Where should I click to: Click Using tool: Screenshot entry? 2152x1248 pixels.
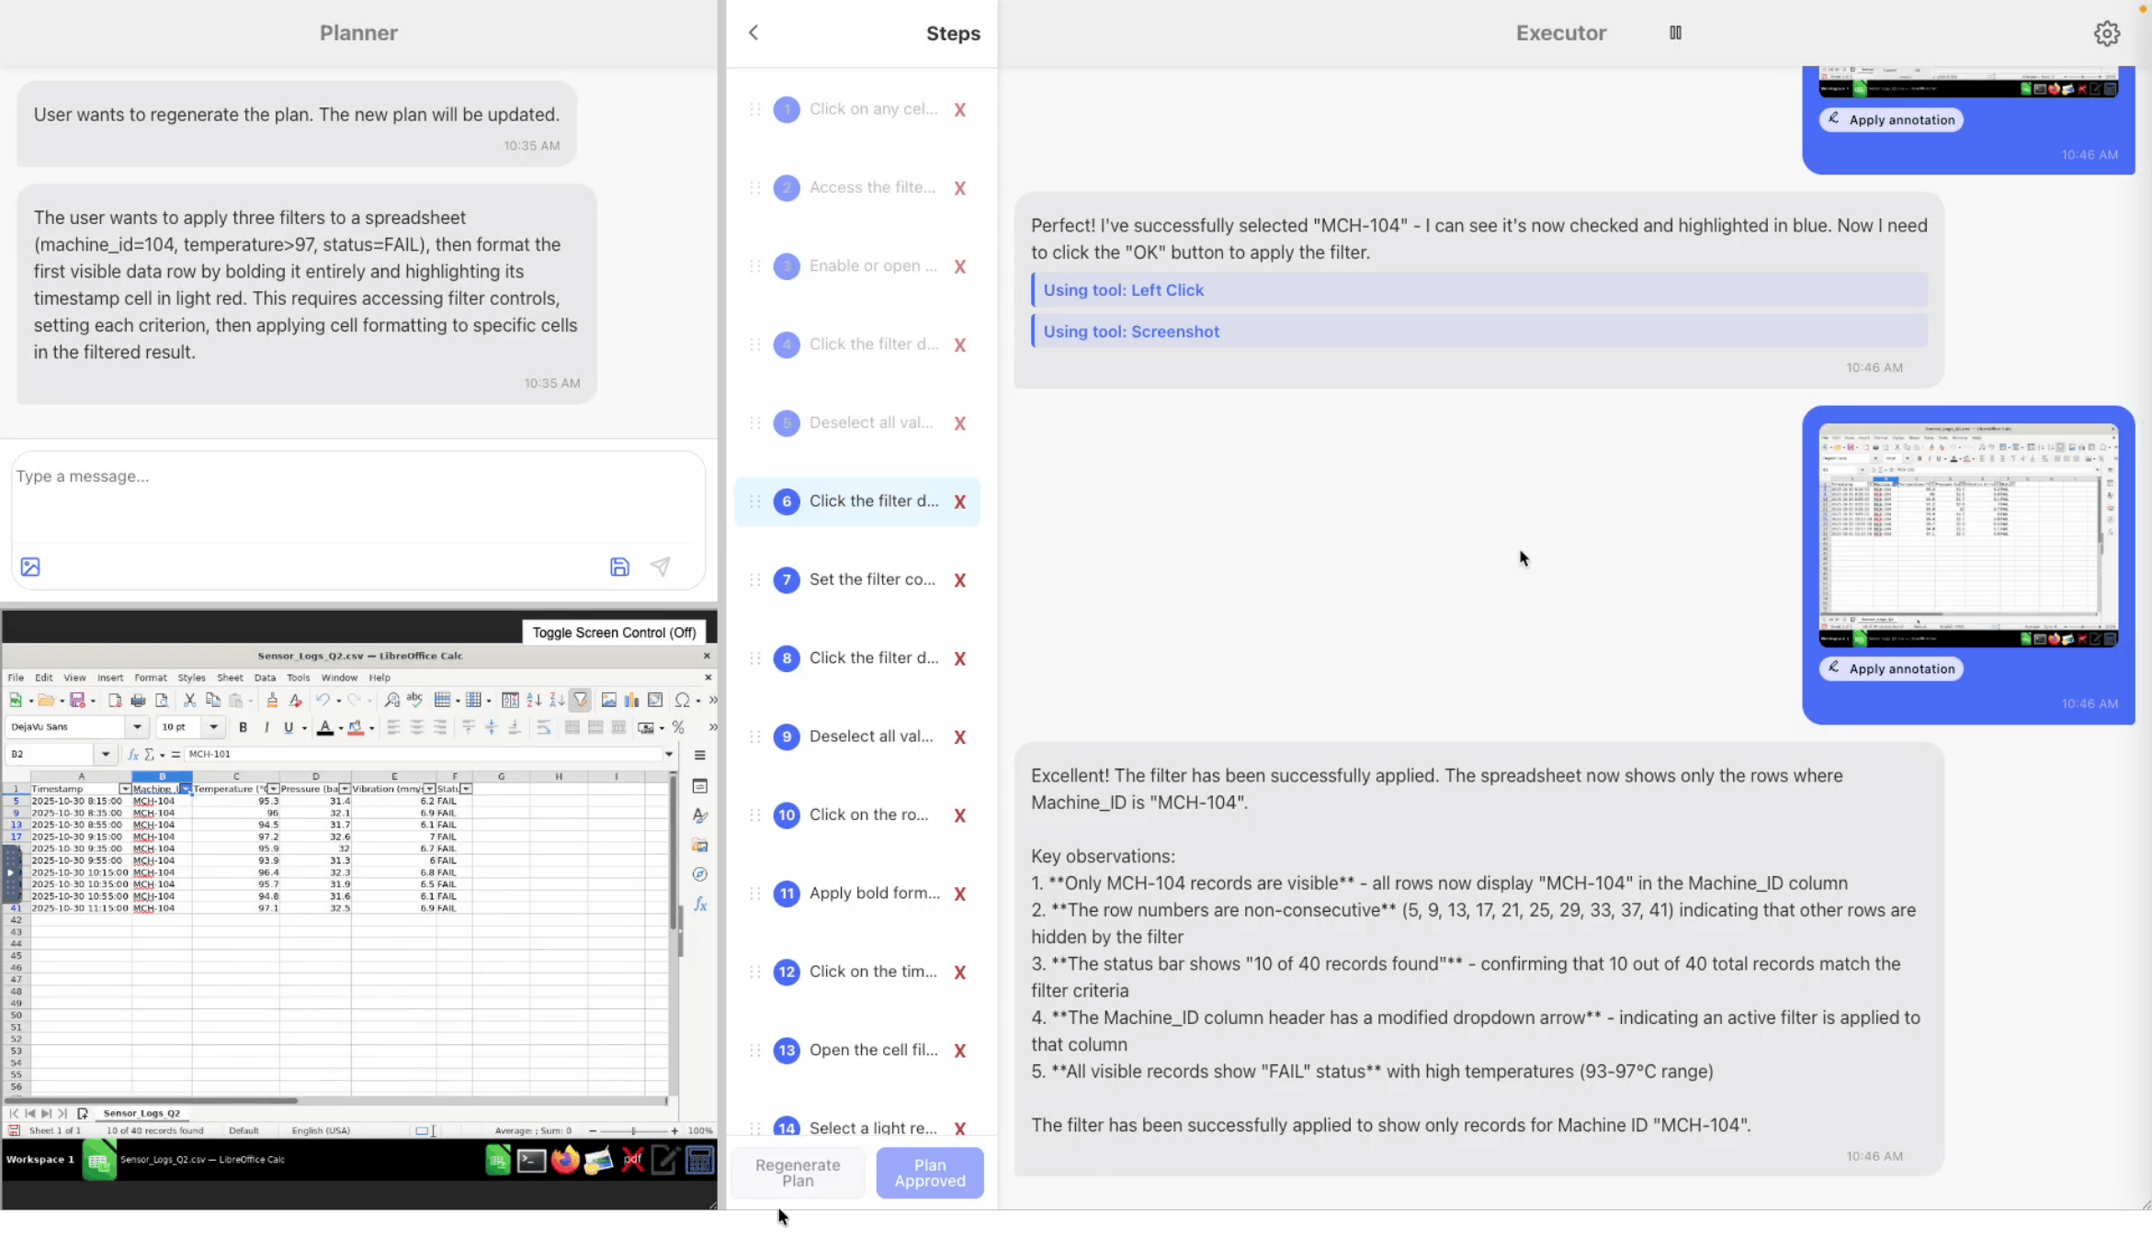coord(1479,332)
